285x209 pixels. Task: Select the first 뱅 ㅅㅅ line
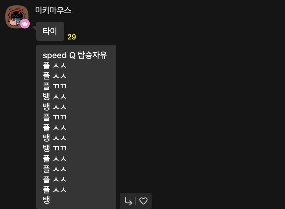click(54, 96)
